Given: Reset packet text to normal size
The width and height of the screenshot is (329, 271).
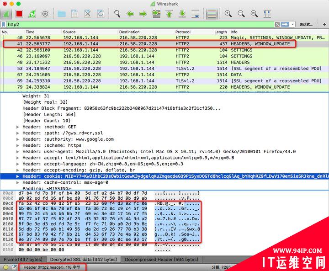Looking at the screenshot, I should pos(254,14).
